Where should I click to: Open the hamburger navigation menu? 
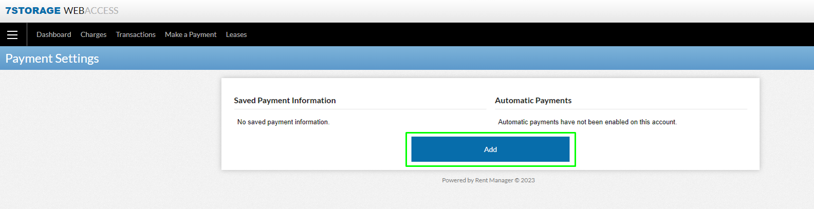pyautogui.click(x=12, y=34)
